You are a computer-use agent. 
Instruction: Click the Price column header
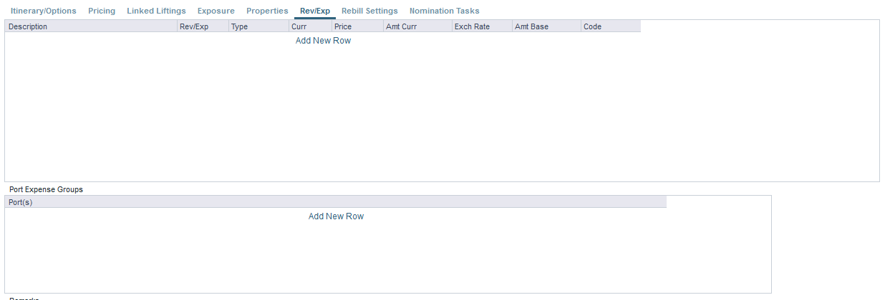coord(357,26)
